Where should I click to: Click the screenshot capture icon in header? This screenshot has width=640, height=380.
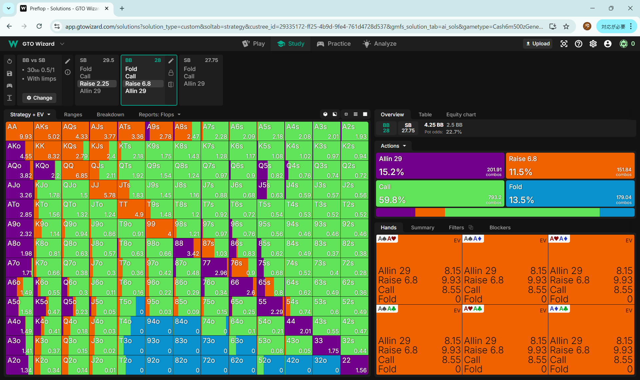coord(564,44)
